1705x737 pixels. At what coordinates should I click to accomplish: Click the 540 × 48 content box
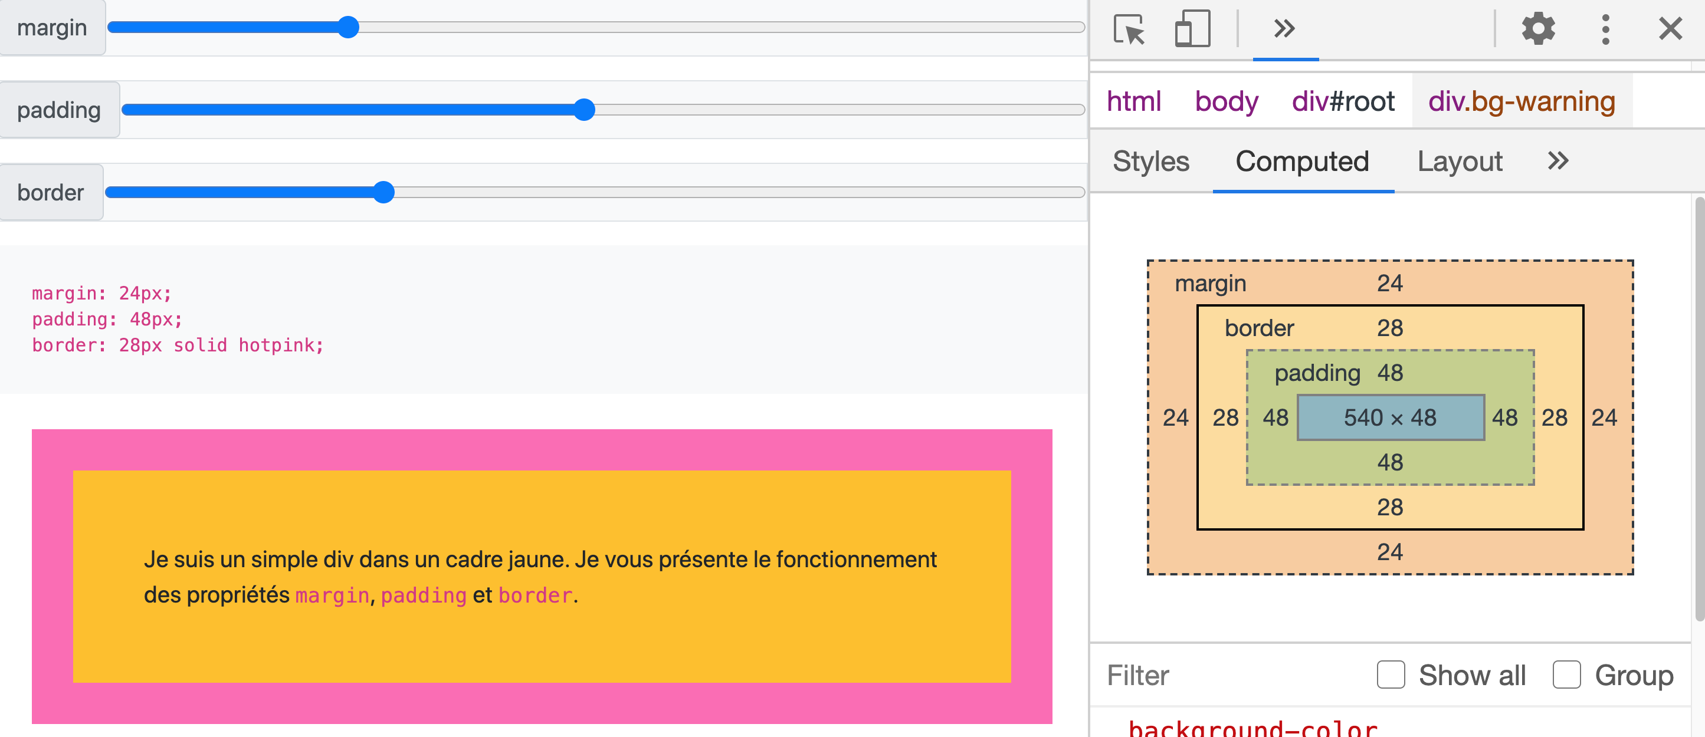point(1390,417)
